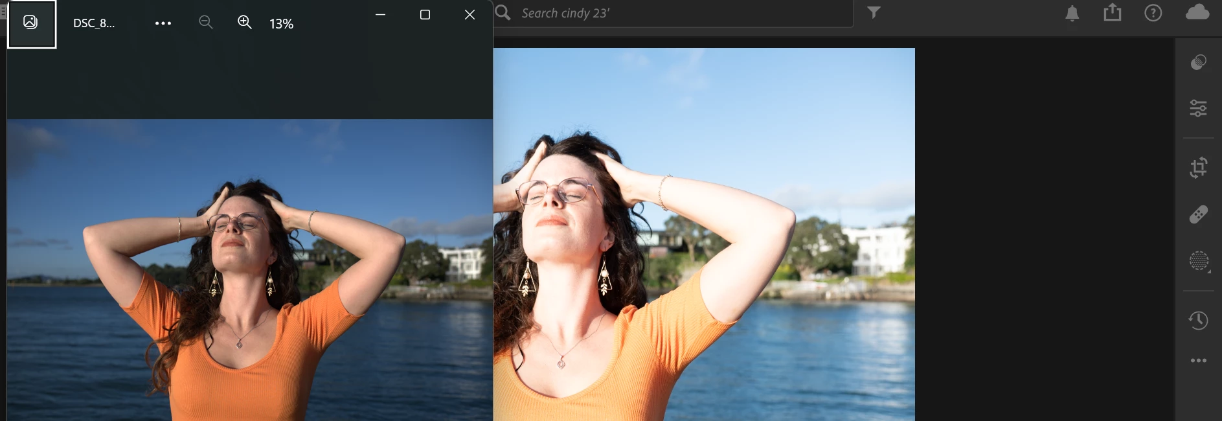Close the Photos viewer window

tap(470, 14)
